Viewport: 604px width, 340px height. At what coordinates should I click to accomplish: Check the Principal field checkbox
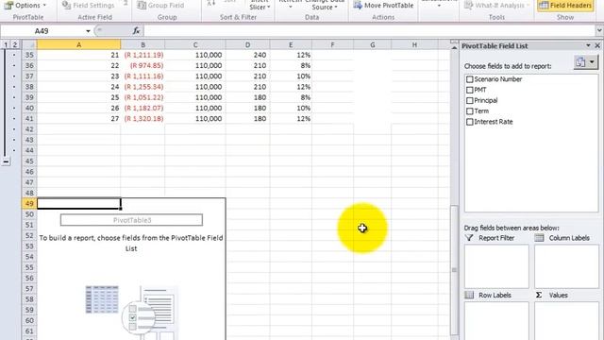tap(469, 100)
